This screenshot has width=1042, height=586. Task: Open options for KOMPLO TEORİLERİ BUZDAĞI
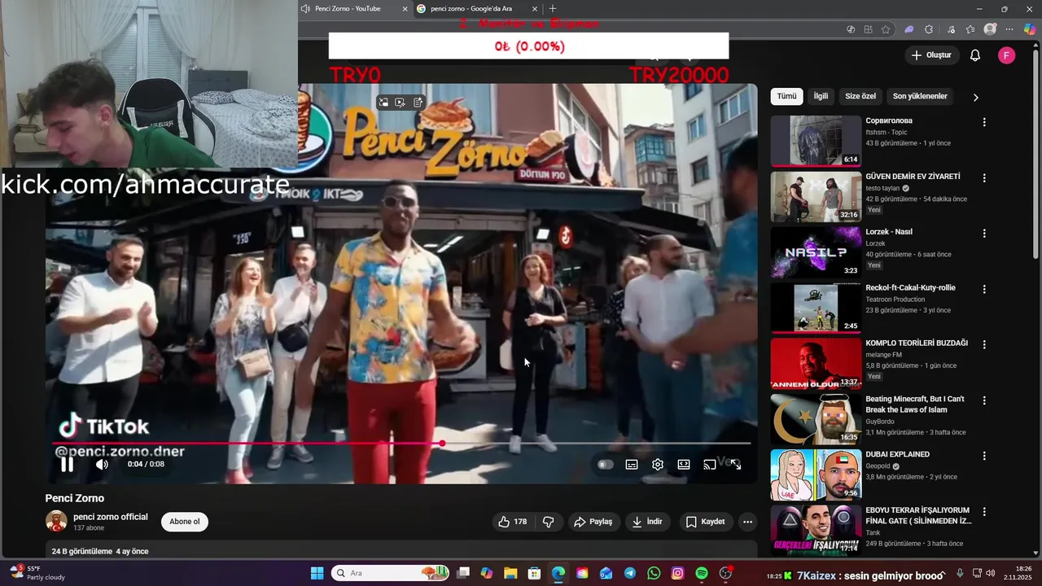(x=984, y=344)
